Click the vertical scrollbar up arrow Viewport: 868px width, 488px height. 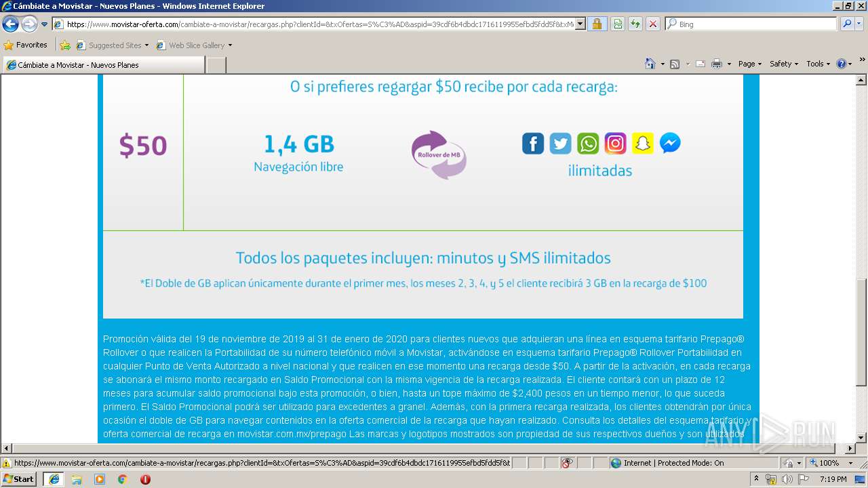[x=862, y=80]
